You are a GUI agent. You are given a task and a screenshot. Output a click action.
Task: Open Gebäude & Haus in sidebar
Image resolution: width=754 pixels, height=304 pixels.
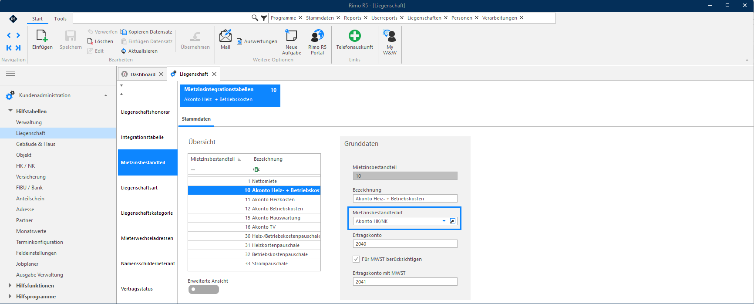coord(36,144)
